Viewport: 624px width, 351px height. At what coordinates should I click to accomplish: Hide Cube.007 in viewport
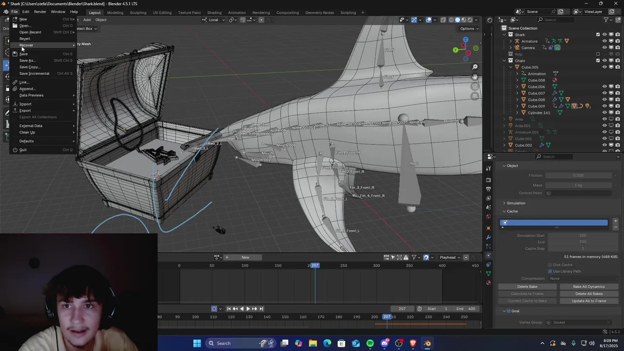point(604,93)
